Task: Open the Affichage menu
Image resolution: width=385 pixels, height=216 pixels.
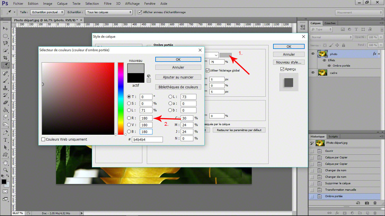Action: click(x=132, y=4)
